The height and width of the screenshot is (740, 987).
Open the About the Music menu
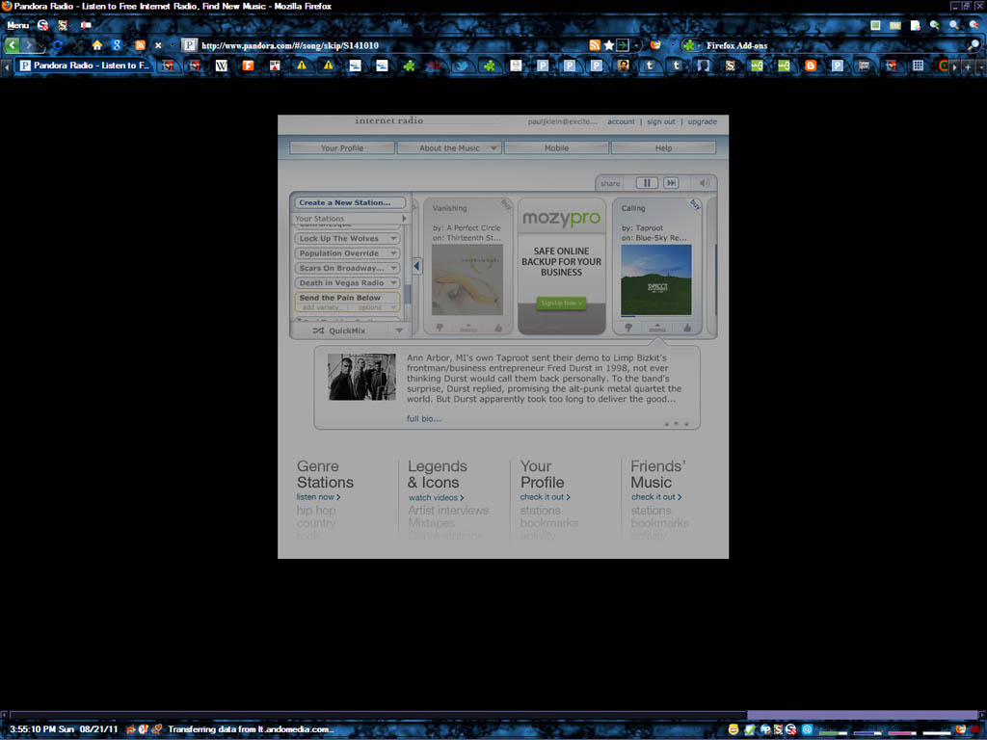click(449, 147)
